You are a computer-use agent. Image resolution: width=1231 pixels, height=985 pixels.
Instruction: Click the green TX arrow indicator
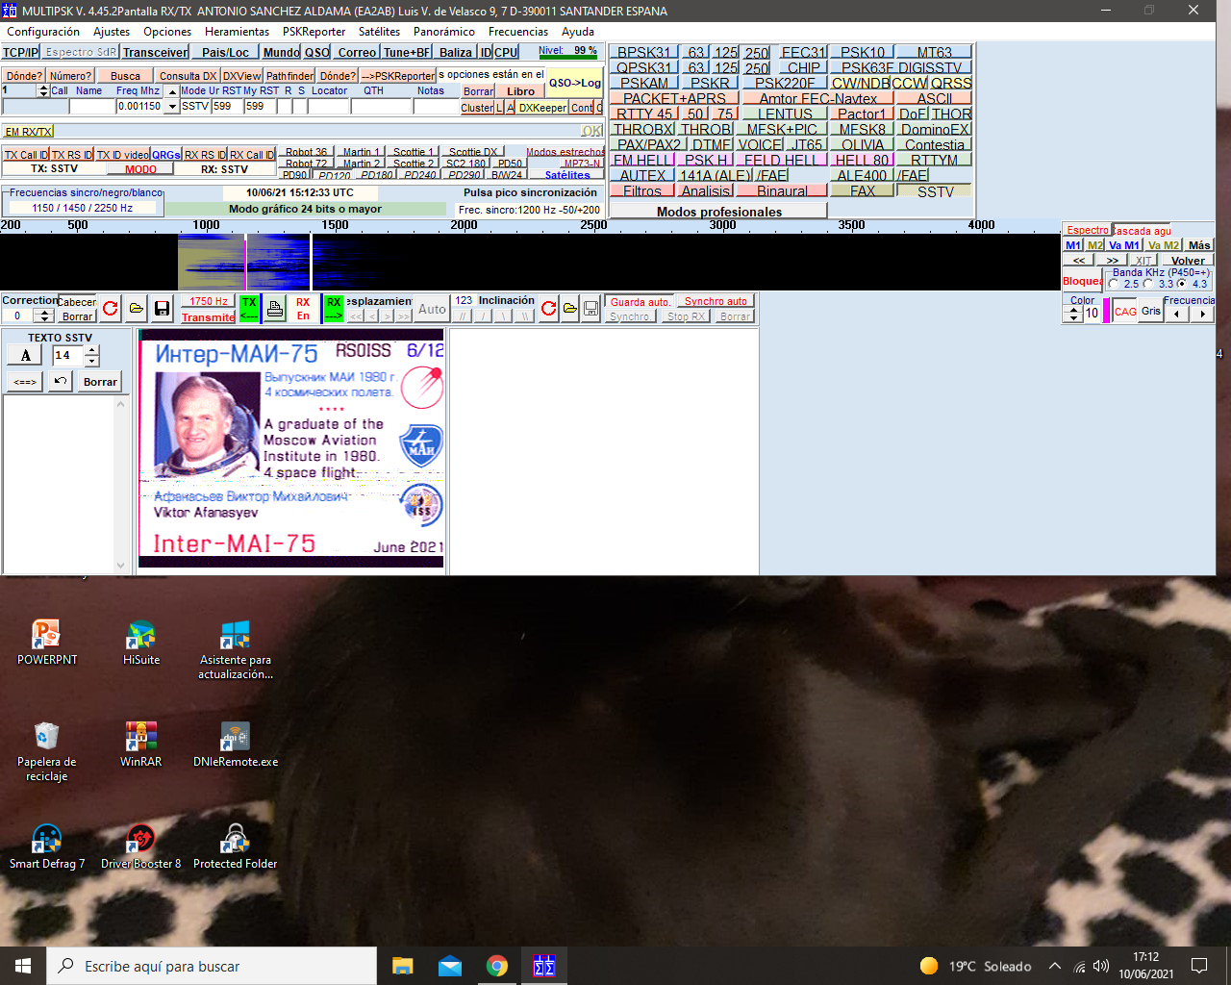[249, 309]
